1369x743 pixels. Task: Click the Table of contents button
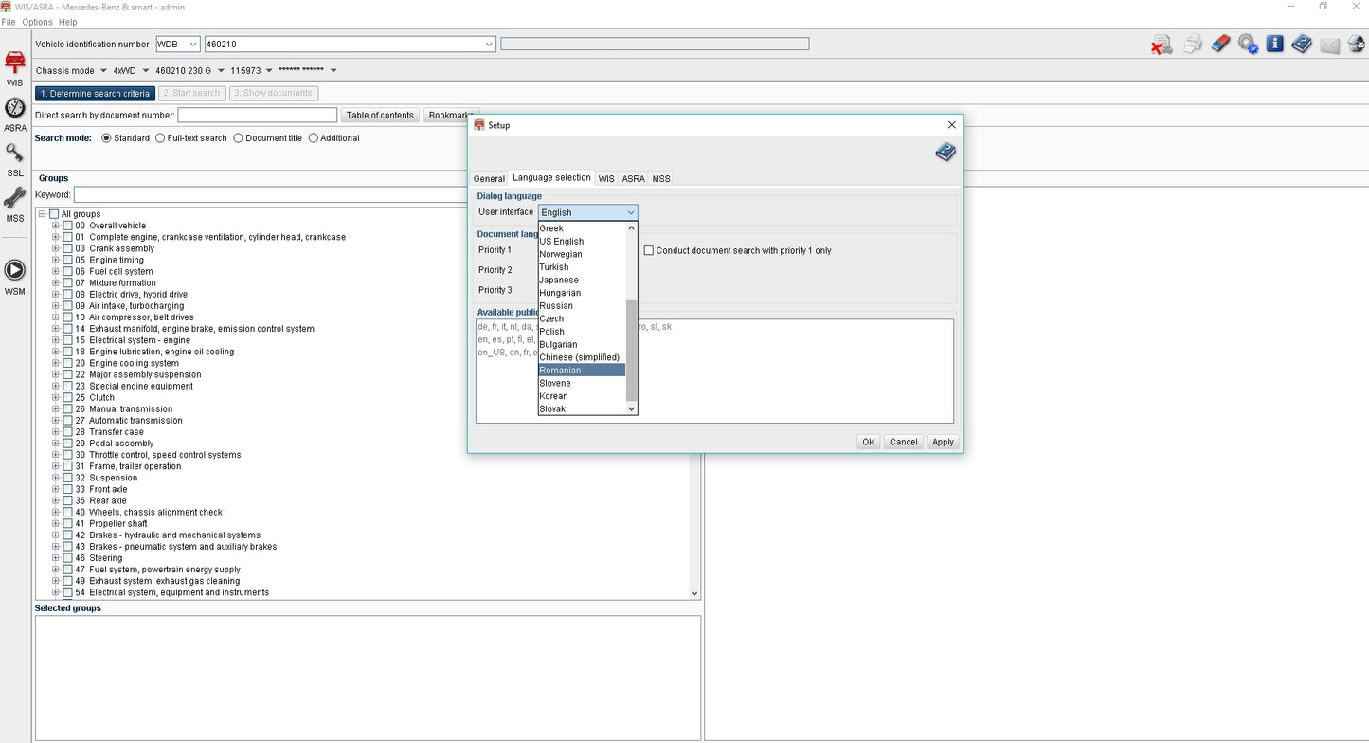[x=380, y=116]
